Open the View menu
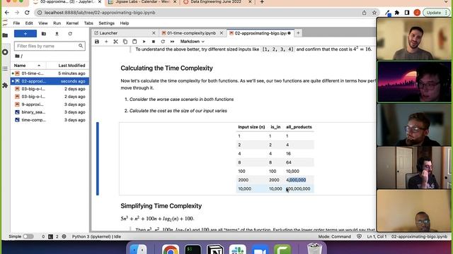The height and width of the screenshot is (254, 453). tap(42, 23)
